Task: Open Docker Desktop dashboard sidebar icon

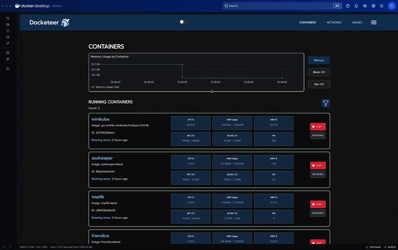Action: click(7, 18)
